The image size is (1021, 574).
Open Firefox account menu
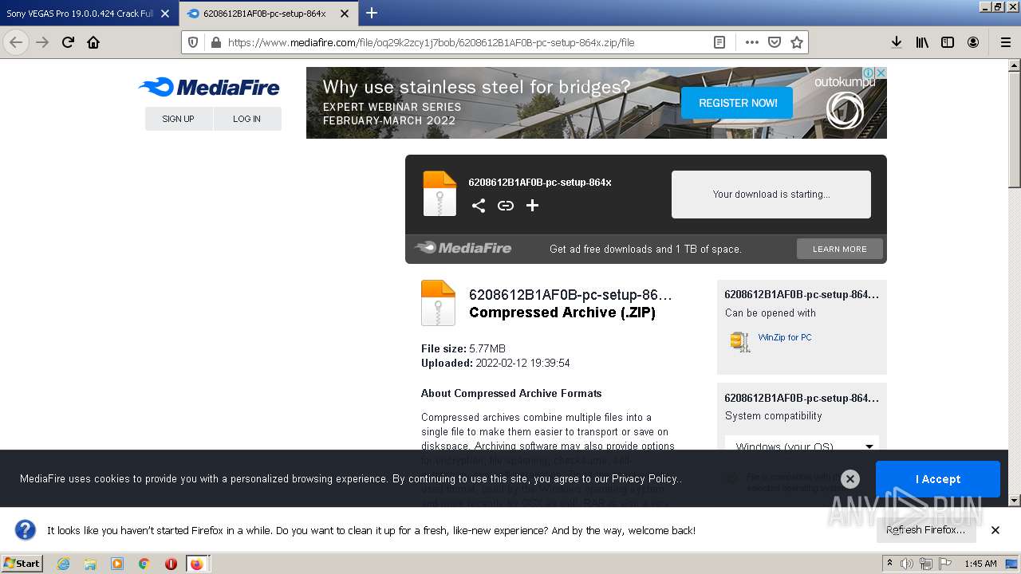coord(973,42)
